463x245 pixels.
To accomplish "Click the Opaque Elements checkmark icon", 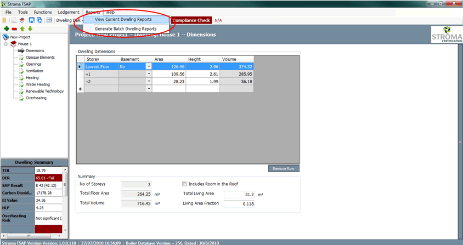I will [x=21, y=58].
